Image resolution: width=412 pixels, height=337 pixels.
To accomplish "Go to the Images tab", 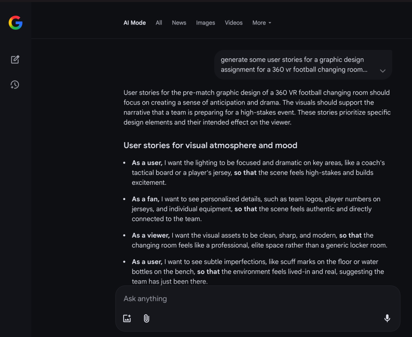I will [206, 23].
